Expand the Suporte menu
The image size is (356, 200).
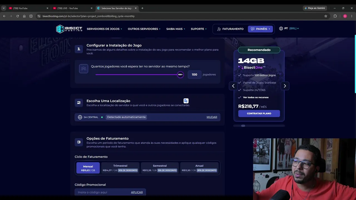pos(199,29)
